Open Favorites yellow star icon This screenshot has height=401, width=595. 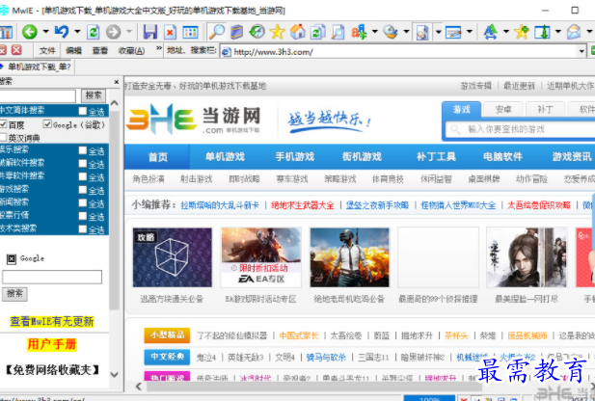coord(278,32)
